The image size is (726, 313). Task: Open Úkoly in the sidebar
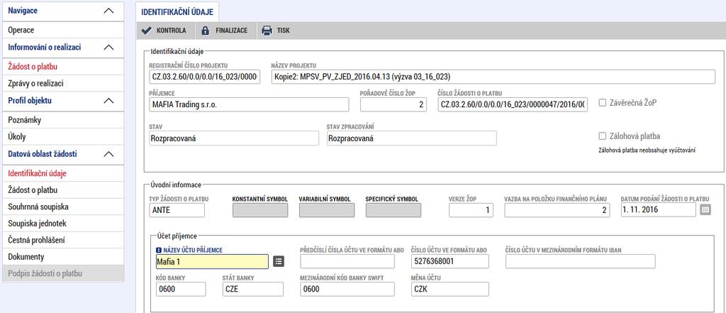tap(63, 137)
